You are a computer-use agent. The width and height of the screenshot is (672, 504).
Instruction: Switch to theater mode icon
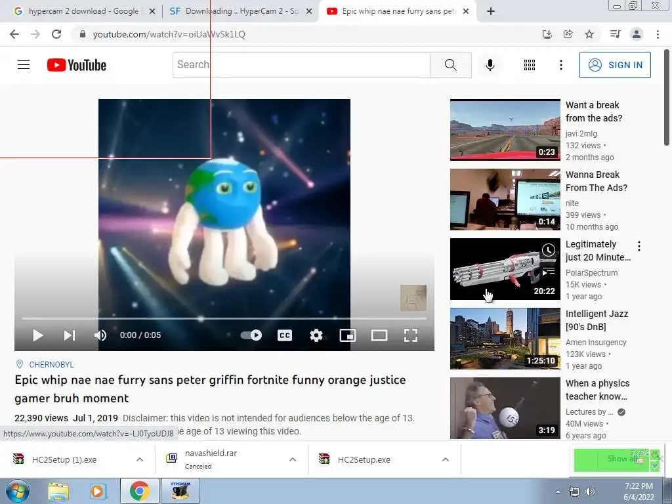pyautogui.click(x=379, y=335)
